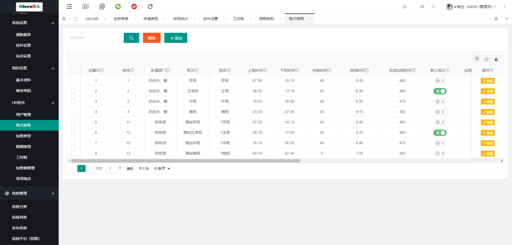This screenshot has height=245, width=512.
Task: Switch to the 排班统计 tab
Action: tap(180, 18)
